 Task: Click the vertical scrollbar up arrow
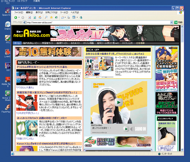pyautogui.click(x=182, y=27)
